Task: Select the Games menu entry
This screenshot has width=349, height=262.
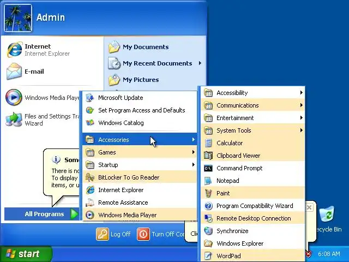Action: (140, 152)
